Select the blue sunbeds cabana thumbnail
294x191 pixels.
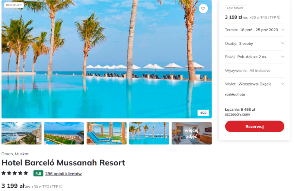point(106,133)
